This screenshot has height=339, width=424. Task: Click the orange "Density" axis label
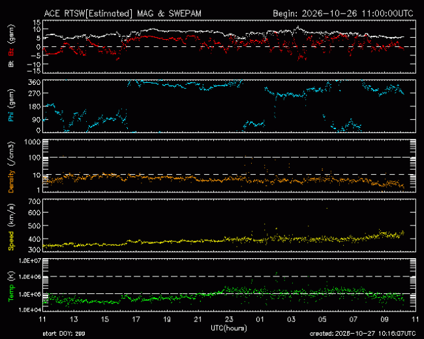[11, 181]
